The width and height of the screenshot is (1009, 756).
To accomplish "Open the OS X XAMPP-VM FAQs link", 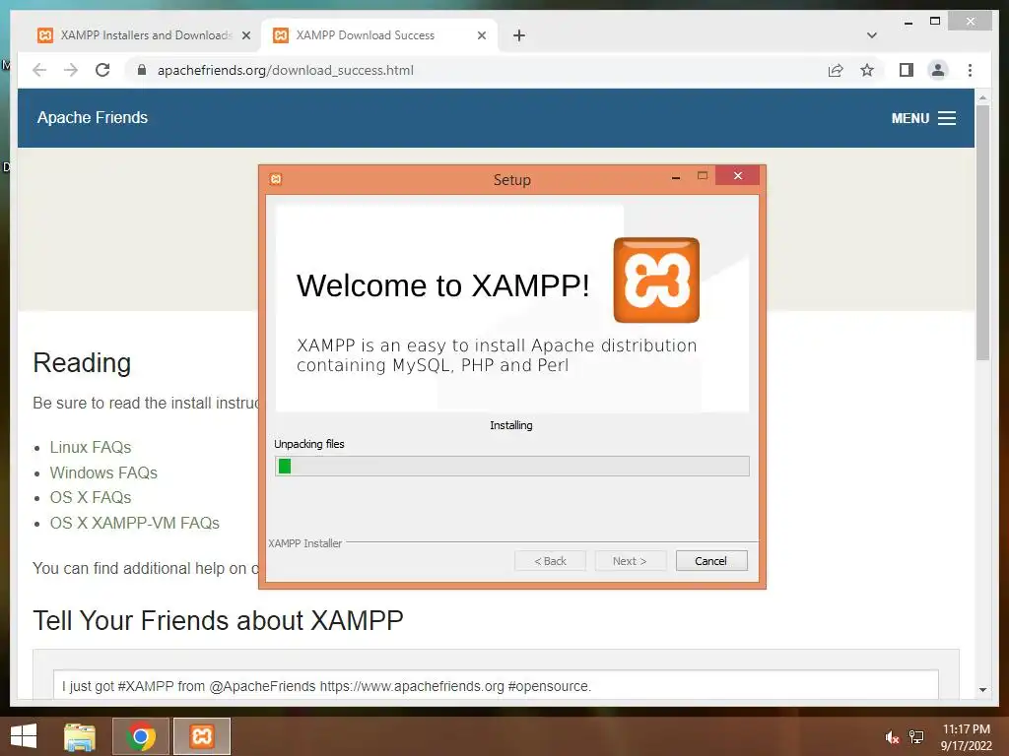I will [x=134, y=523].
